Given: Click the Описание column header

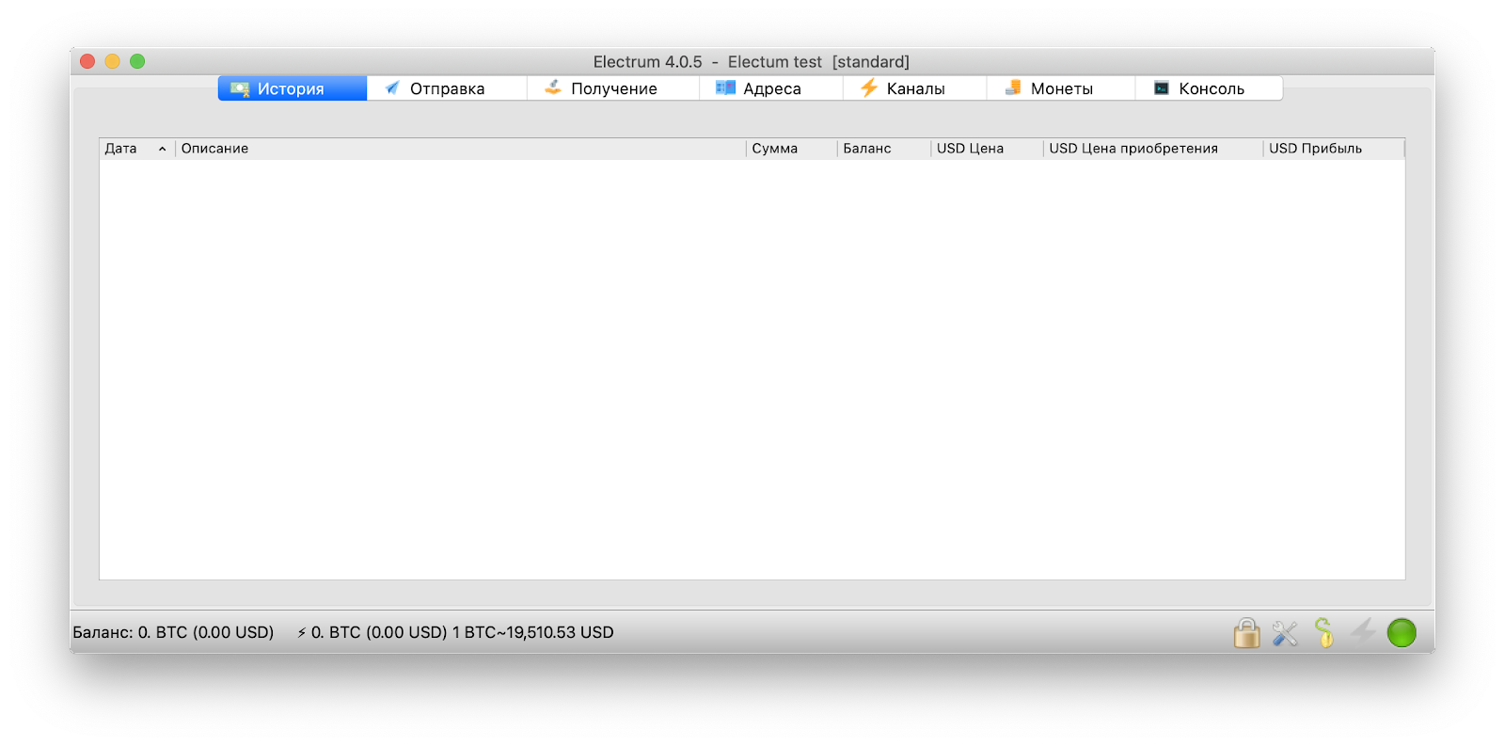Looking at the screenshot, I should pos(215,149).
